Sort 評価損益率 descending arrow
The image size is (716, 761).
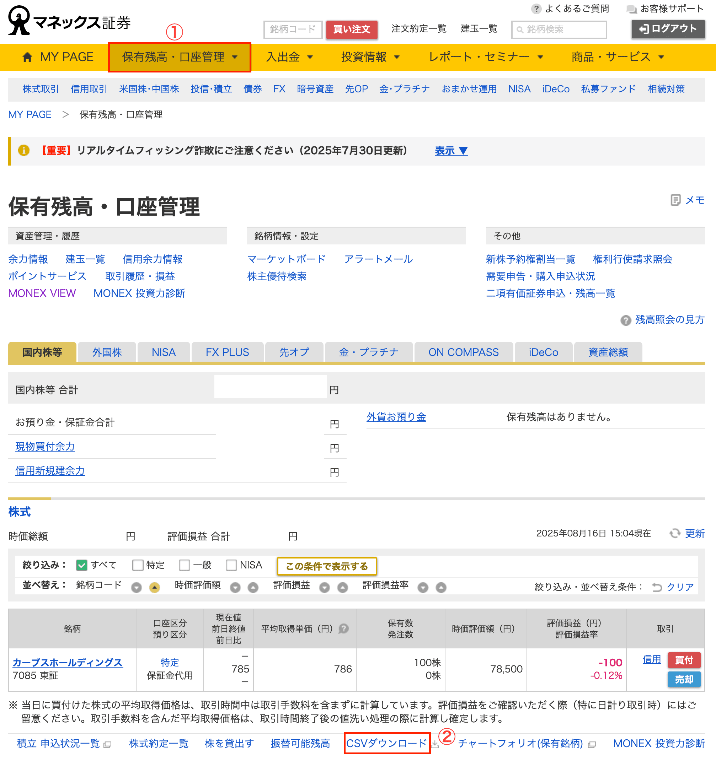tap(423, 588)
